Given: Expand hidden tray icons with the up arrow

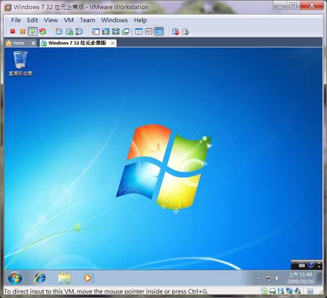Looking at the screenshot, I should click(x=258, y=278).
